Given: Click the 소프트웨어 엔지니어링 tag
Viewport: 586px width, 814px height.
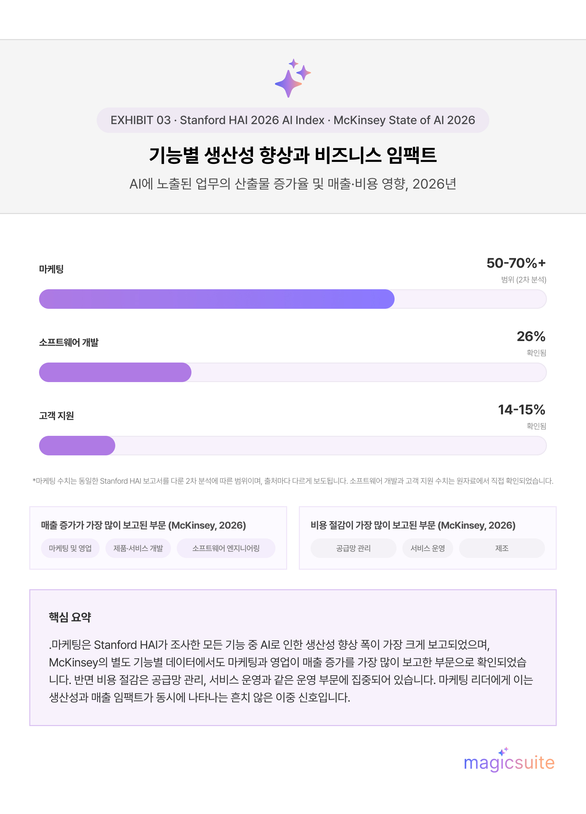Looking at the screenshot, I should 226,548.
